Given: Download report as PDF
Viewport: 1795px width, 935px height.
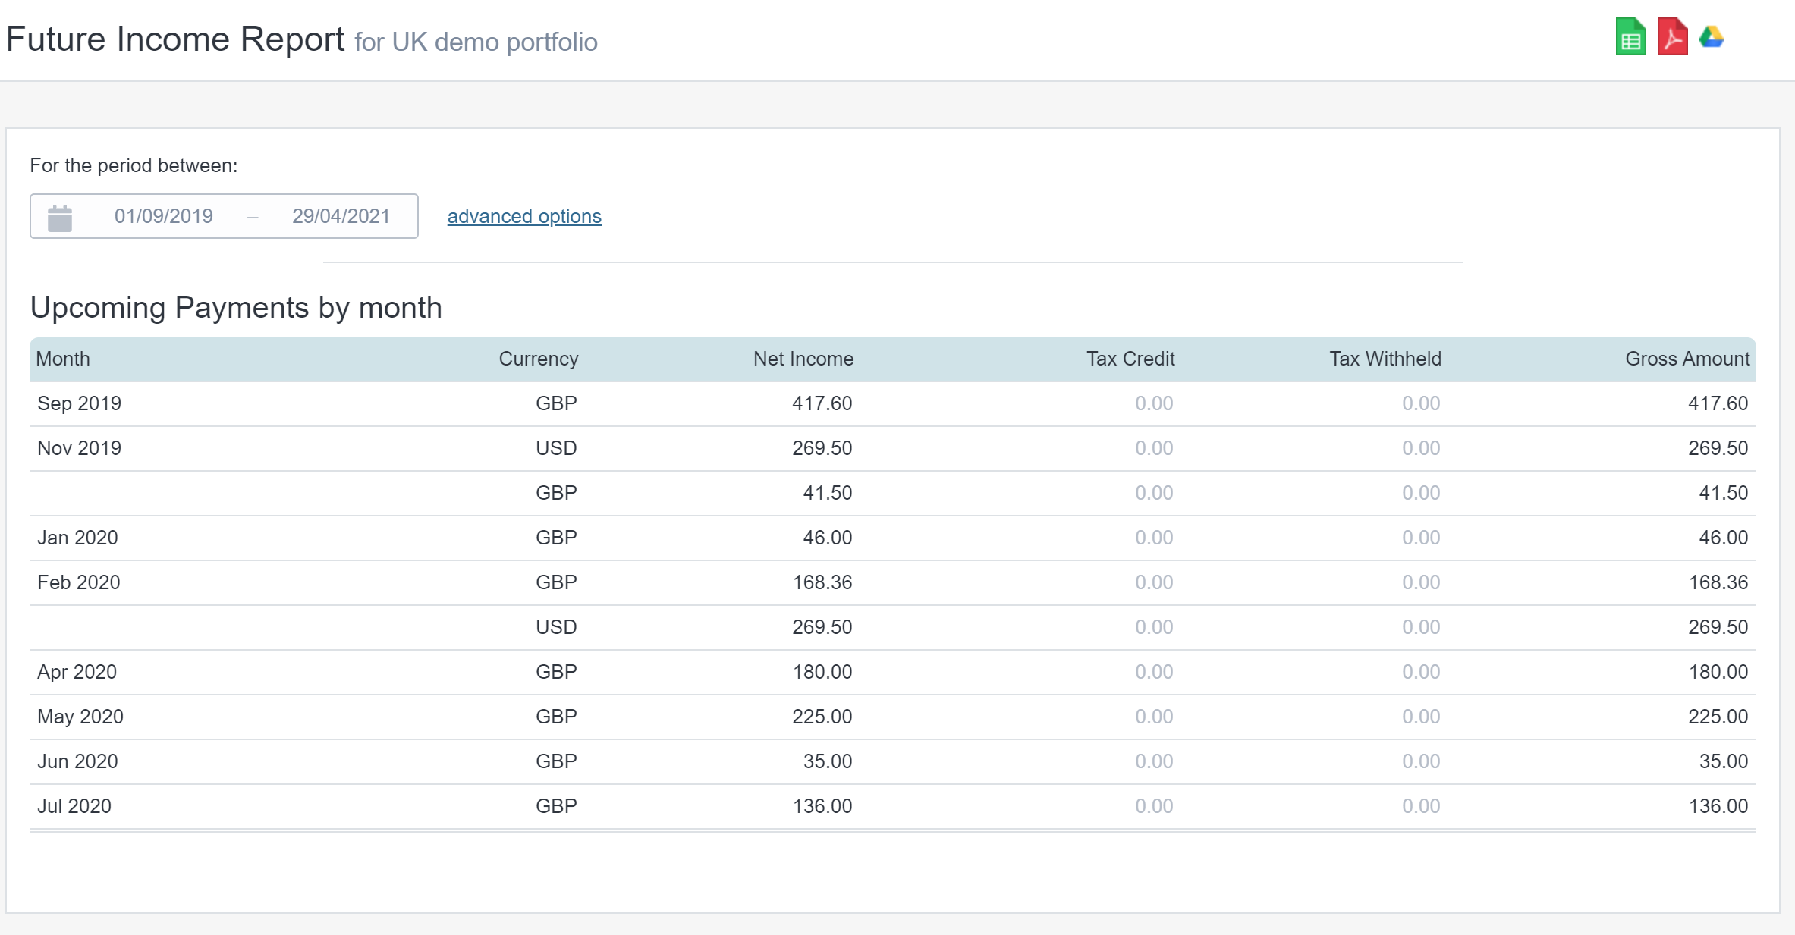Looking at the screenshot, I should pos(1673,36).
